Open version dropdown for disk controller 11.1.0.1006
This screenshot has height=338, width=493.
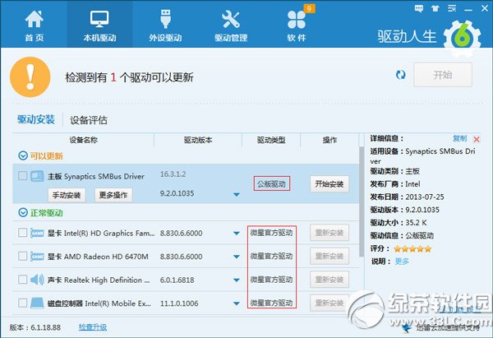coord(237,303)
